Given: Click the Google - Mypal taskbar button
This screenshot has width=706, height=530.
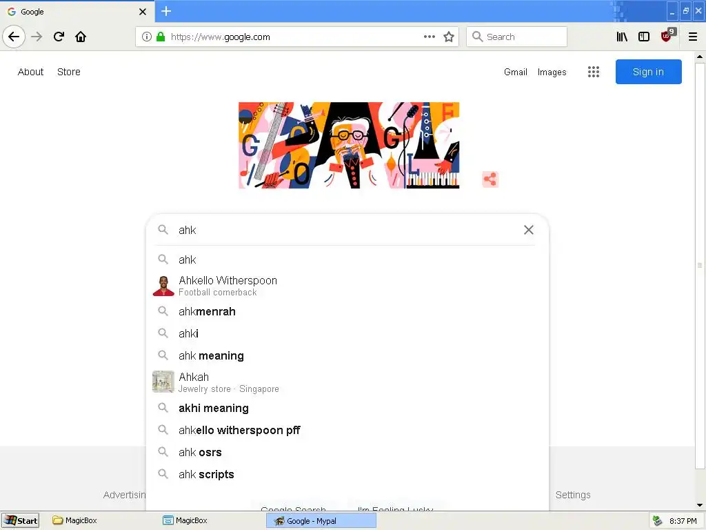Looking at the screenshot, I should 321,520.
